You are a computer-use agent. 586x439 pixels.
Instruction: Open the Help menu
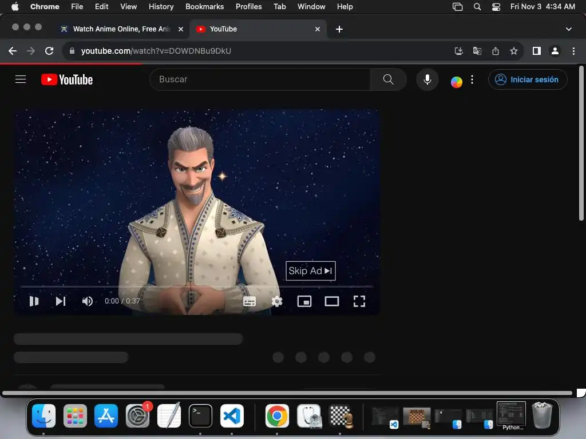click(x=345, y=6)
